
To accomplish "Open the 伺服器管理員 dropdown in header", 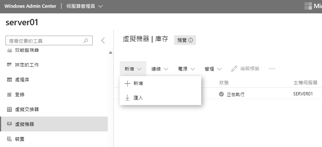I will 84,6.
